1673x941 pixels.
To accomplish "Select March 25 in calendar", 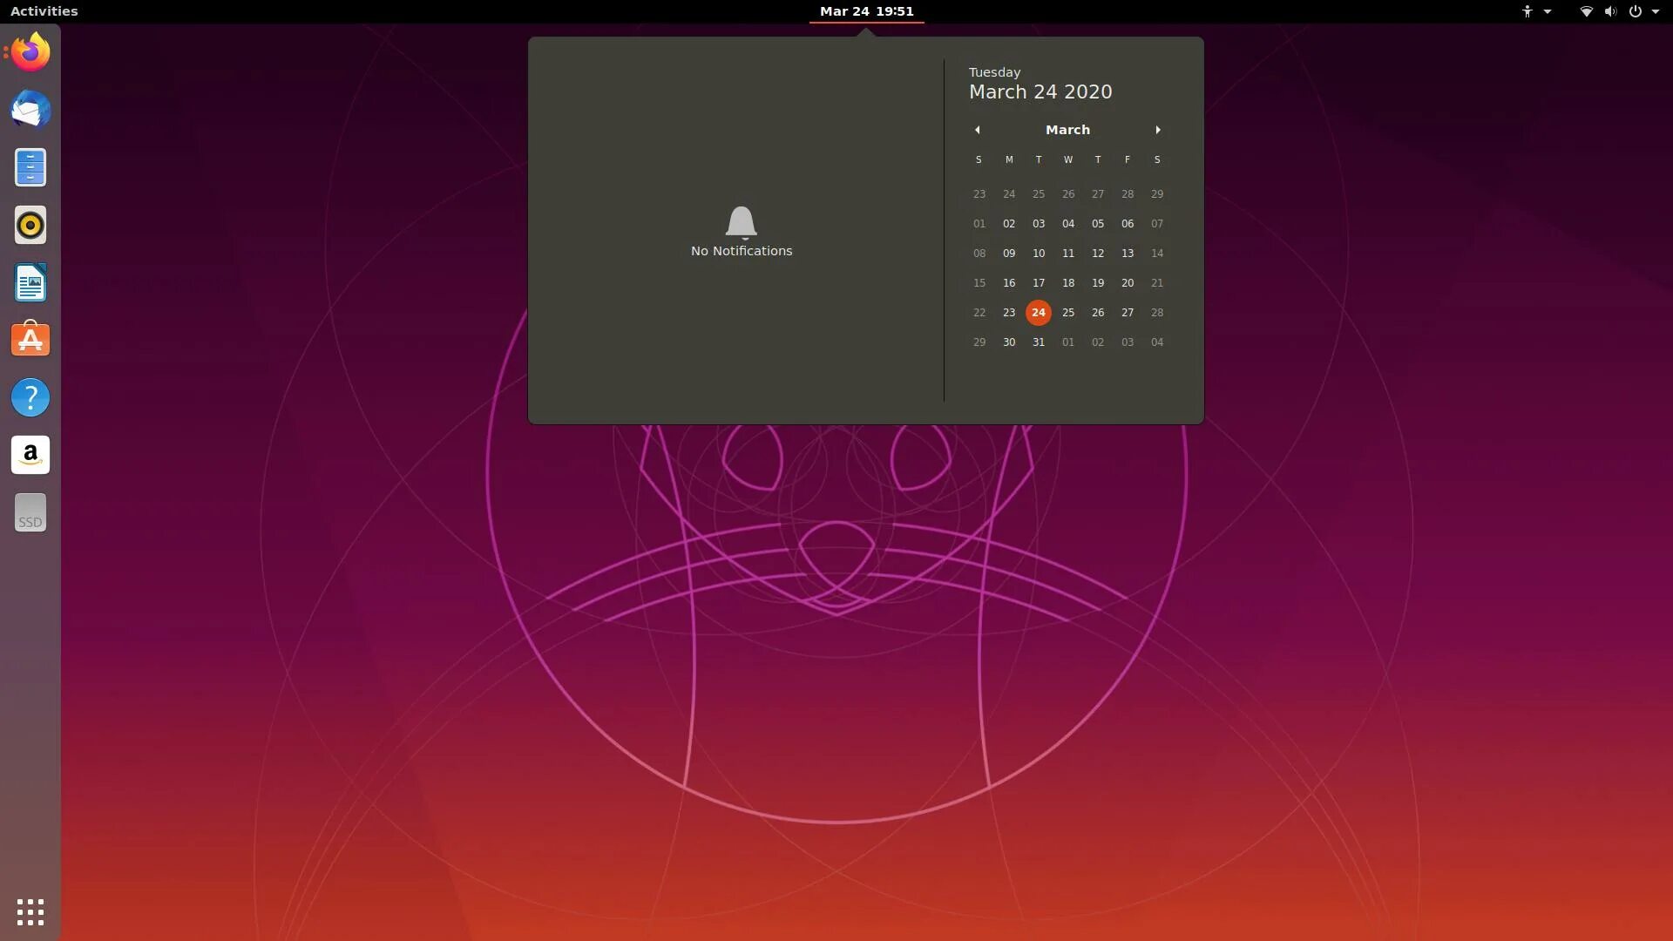I will tap(1067, 312).
